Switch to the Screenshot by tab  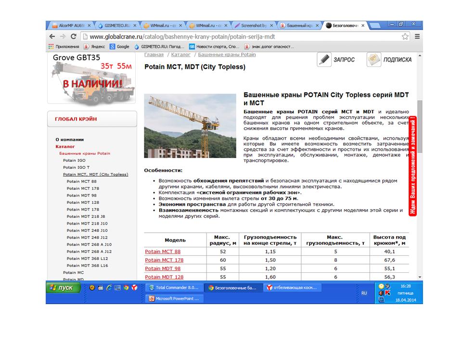[x=254, y=26]
